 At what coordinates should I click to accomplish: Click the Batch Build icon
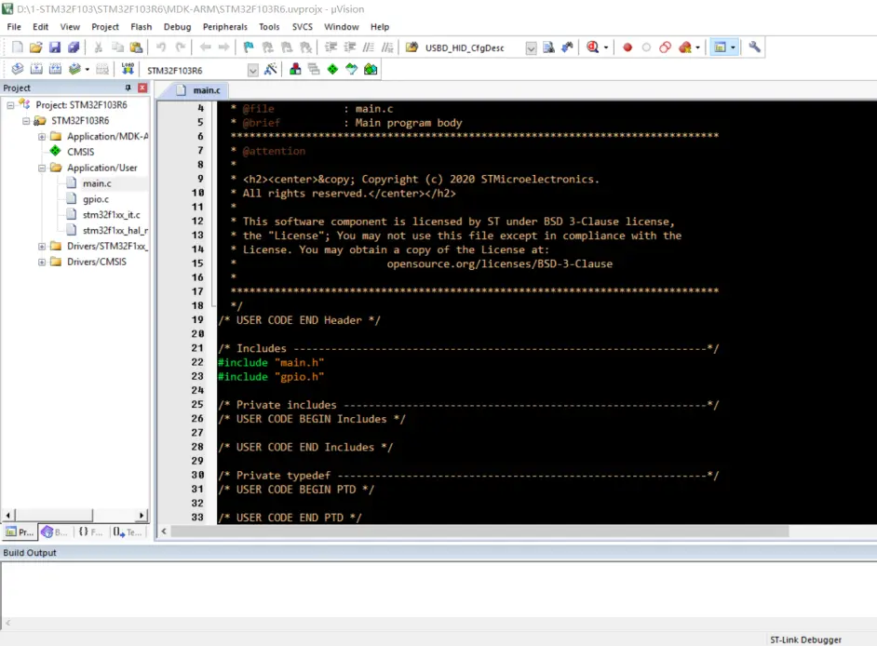click(x=74, y=70)
